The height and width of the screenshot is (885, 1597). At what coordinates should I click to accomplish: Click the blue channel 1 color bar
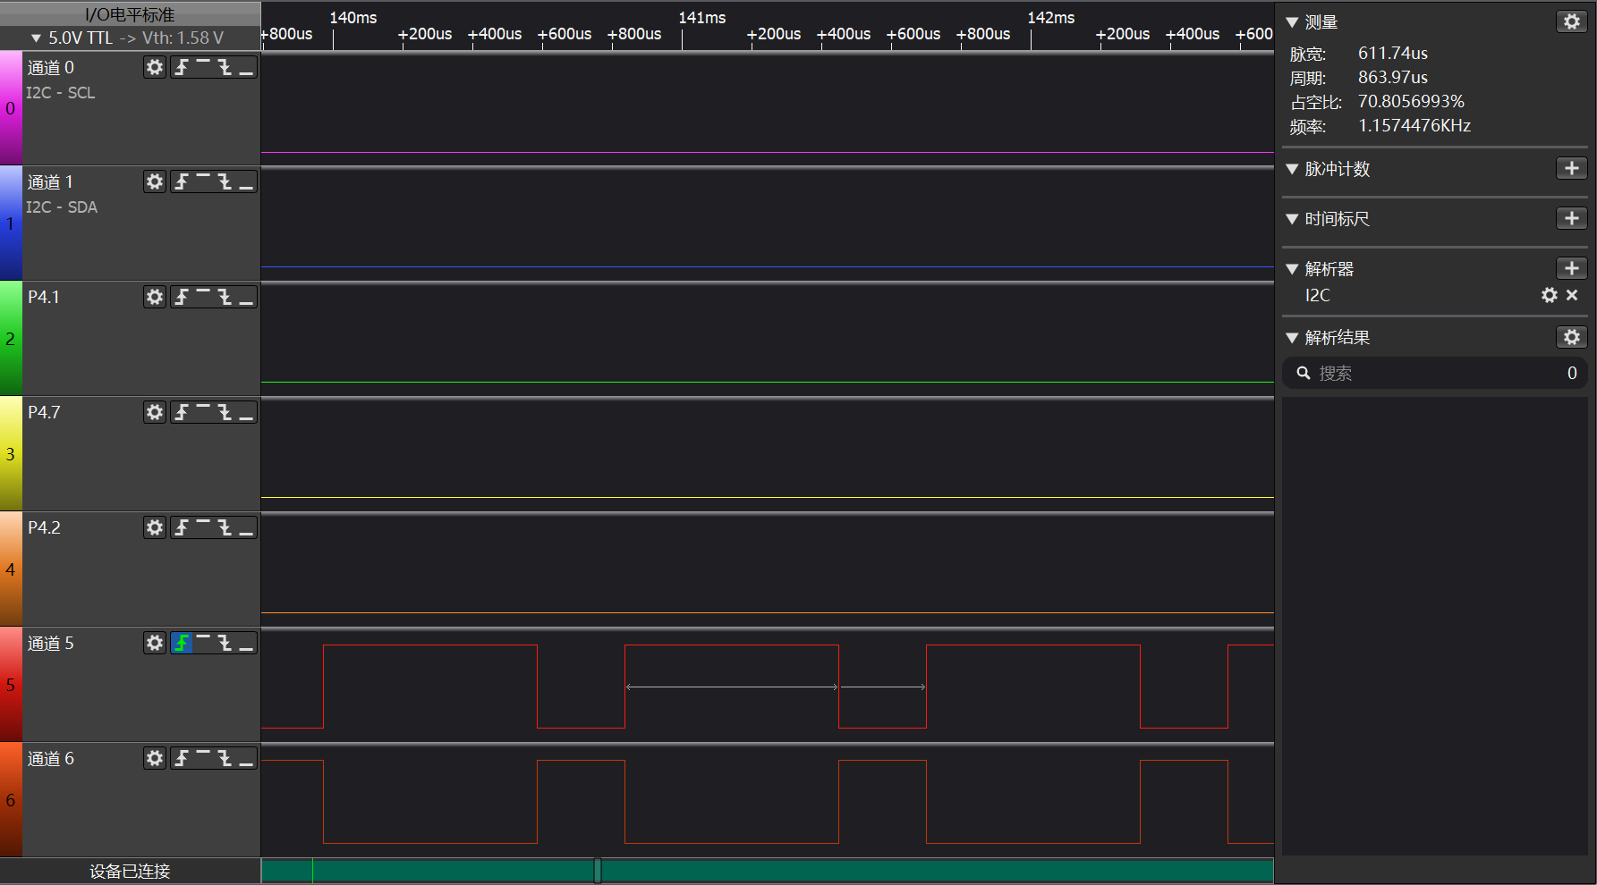[x=11, y=223]
